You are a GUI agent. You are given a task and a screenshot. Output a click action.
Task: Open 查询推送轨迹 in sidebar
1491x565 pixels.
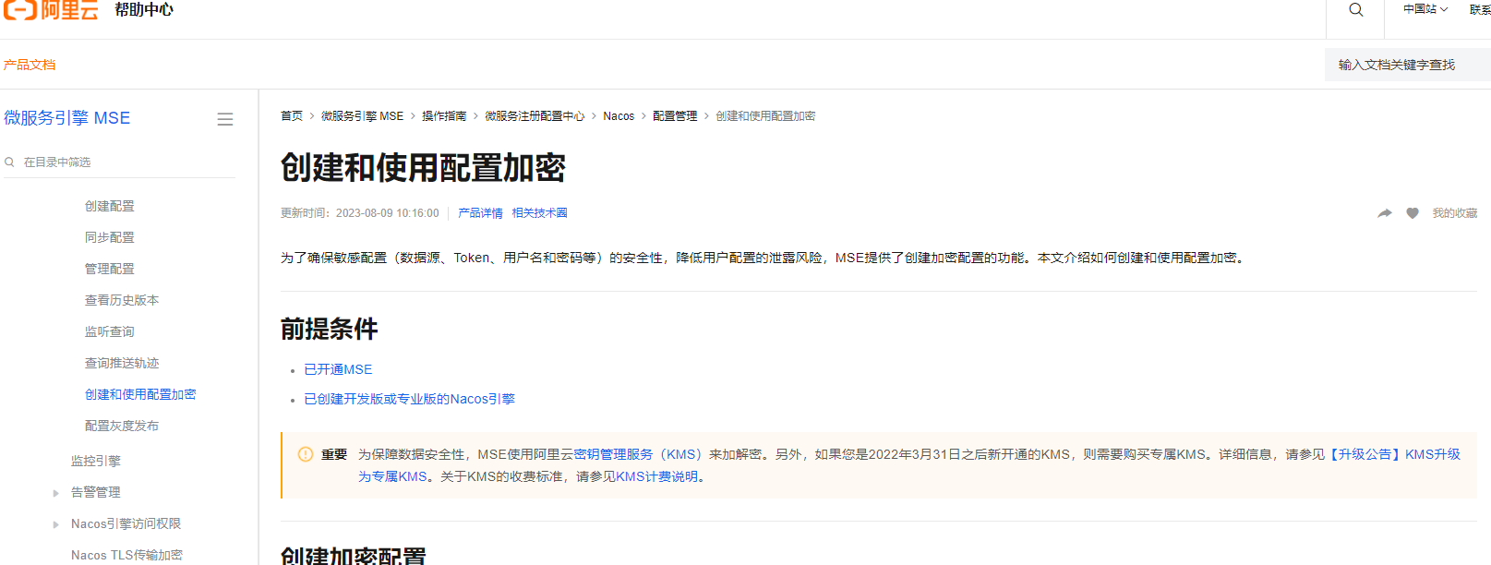122,363
